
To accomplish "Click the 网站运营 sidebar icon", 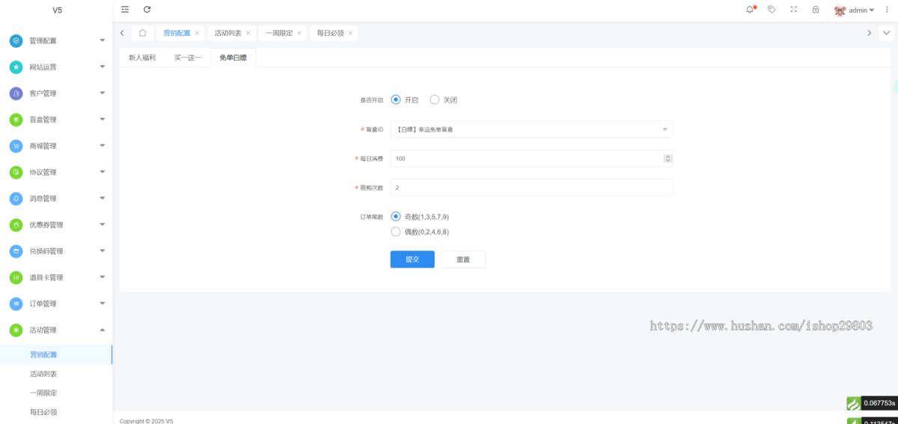I will 16,67.
